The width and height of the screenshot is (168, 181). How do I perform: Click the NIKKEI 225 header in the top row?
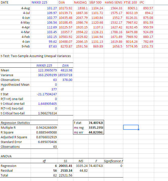click(x=39, y=2)
